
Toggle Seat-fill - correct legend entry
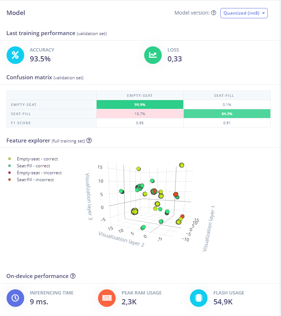[33, 166]
